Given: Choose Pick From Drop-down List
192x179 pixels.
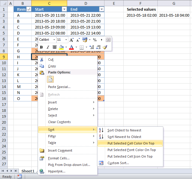Looking at the screenshot, I should click(68, 165).
